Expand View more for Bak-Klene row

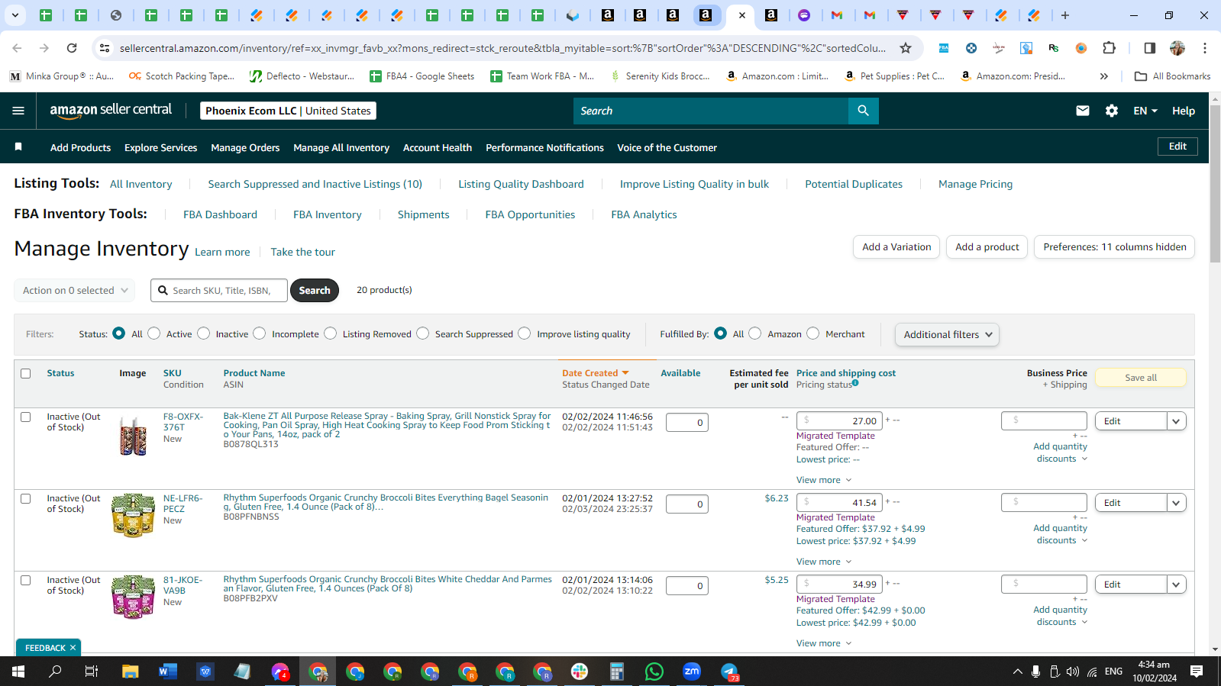824,480
